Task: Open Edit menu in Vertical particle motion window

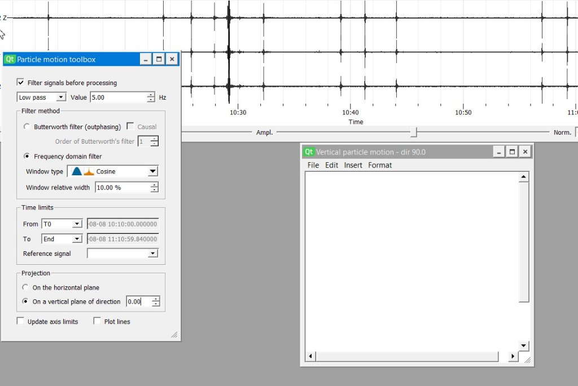Action: 331,165
